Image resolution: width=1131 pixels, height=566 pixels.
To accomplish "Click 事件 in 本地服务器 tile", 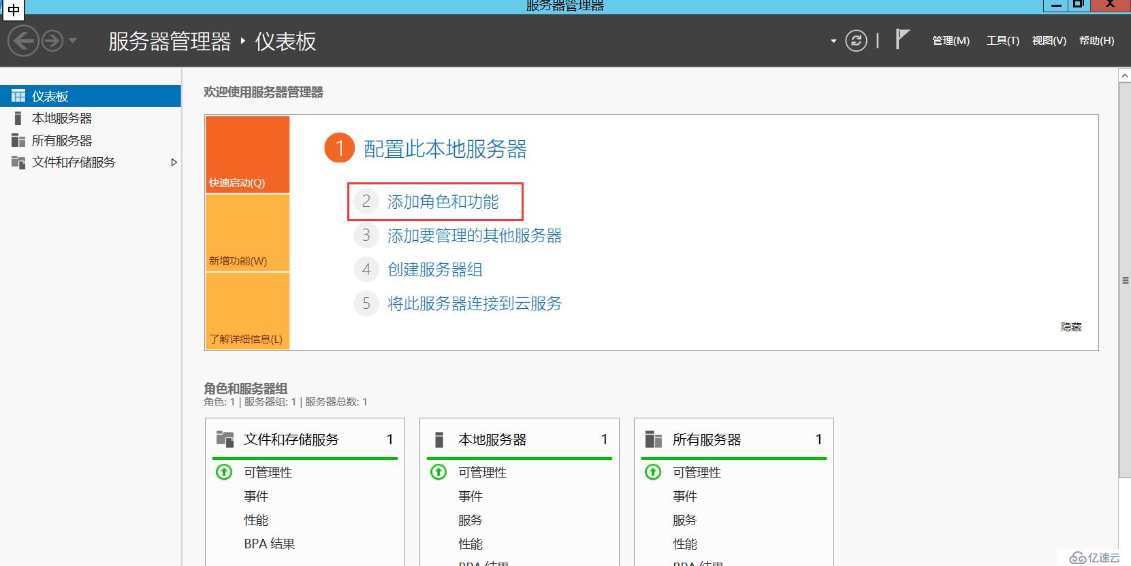I will [471, 496].
